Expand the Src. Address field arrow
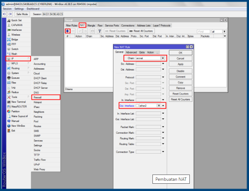 pos(163,64)
